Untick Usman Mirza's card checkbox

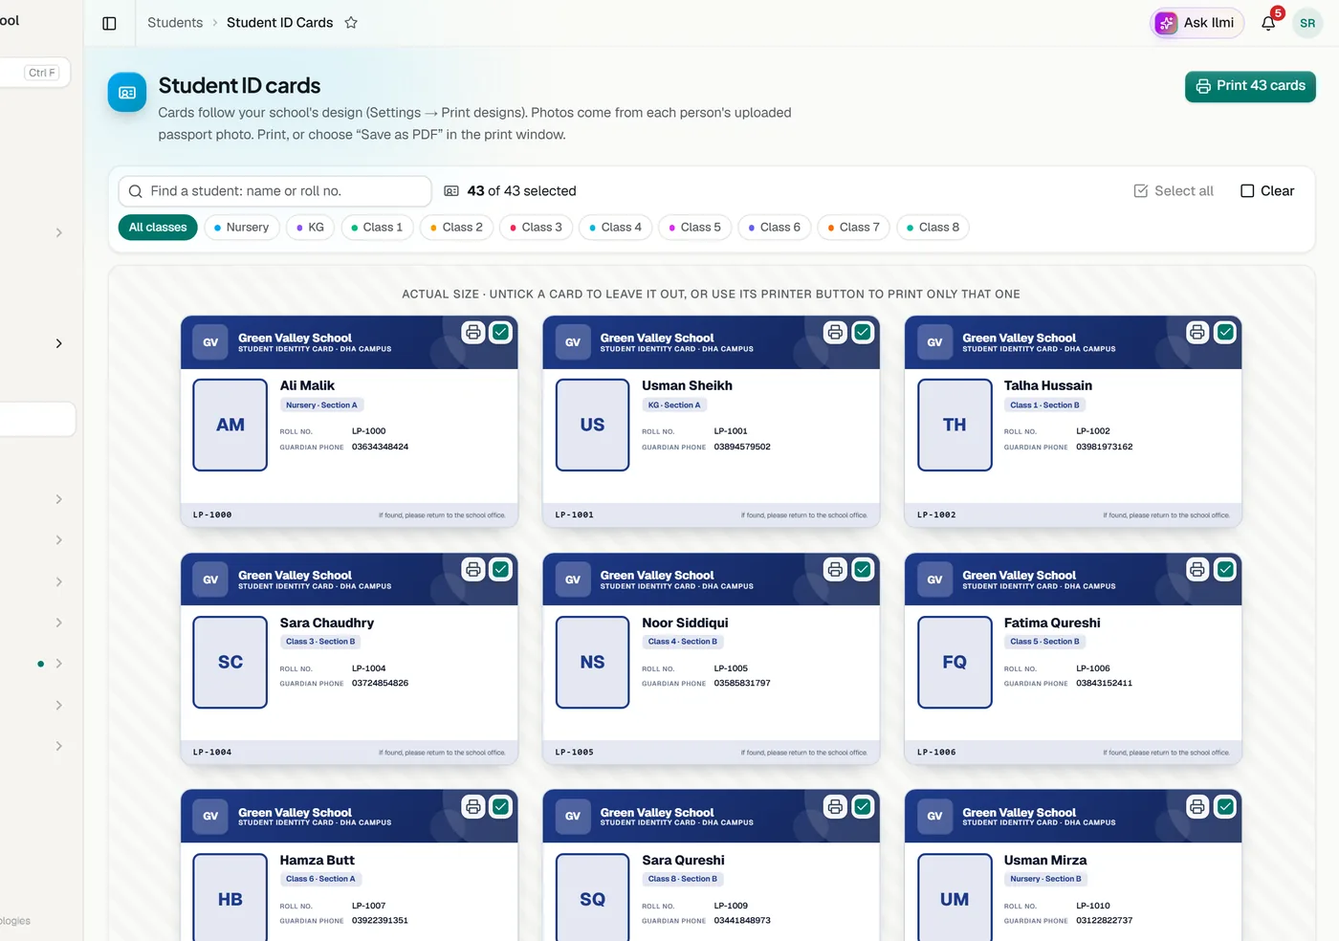pos(1225,806)
